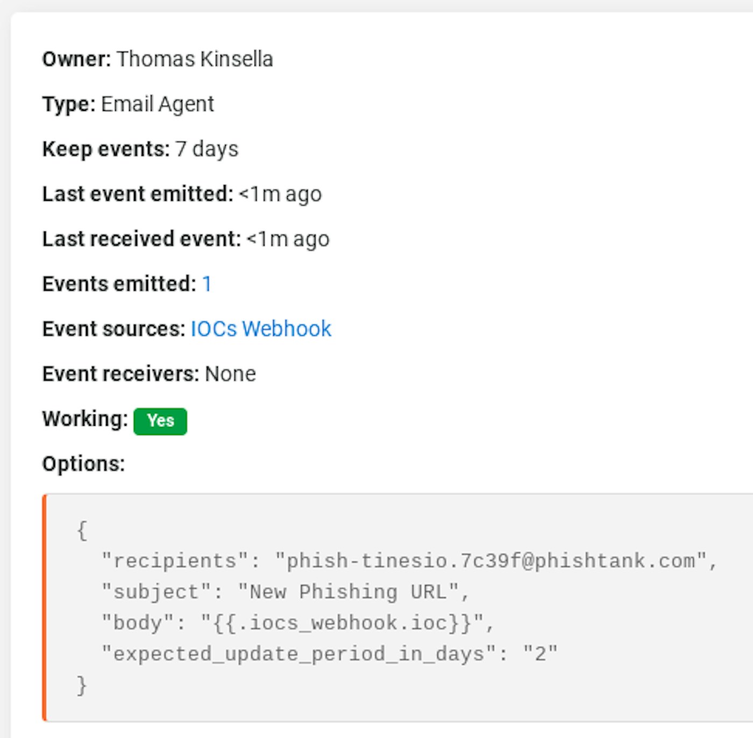The height and width of the screenshot is (738, 753).
Task: Click the Event sources label
Action: click(113, 329)
